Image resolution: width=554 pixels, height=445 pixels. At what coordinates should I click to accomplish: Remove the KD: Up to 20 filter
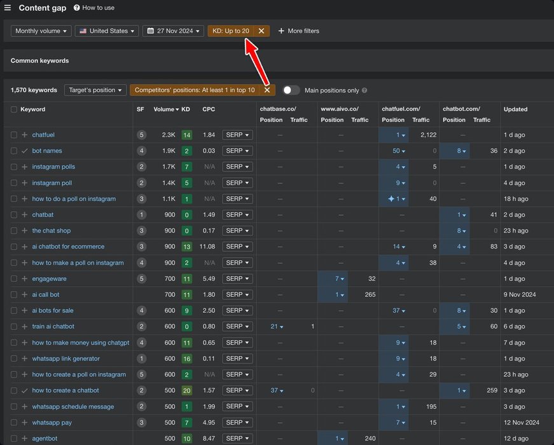261,31
